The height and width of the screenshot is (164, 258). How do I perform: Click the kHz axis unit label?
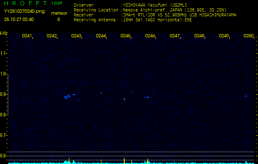(4, 33)
